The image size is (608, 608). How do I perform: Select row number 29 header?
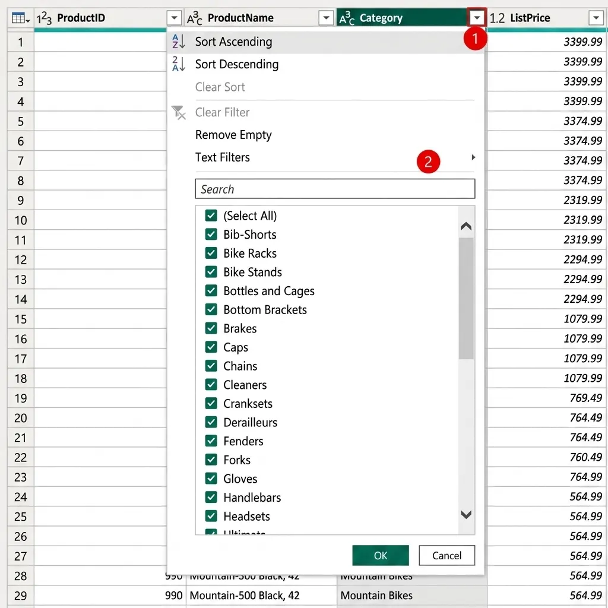21,595
